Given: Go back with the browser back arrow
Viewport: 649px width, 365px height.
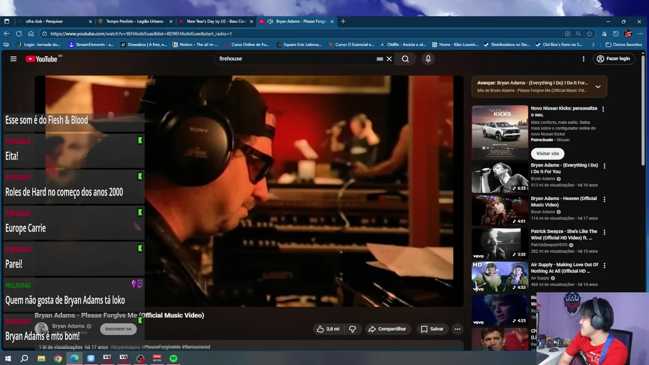Looking at the screenshot, I should coord(7,33).
